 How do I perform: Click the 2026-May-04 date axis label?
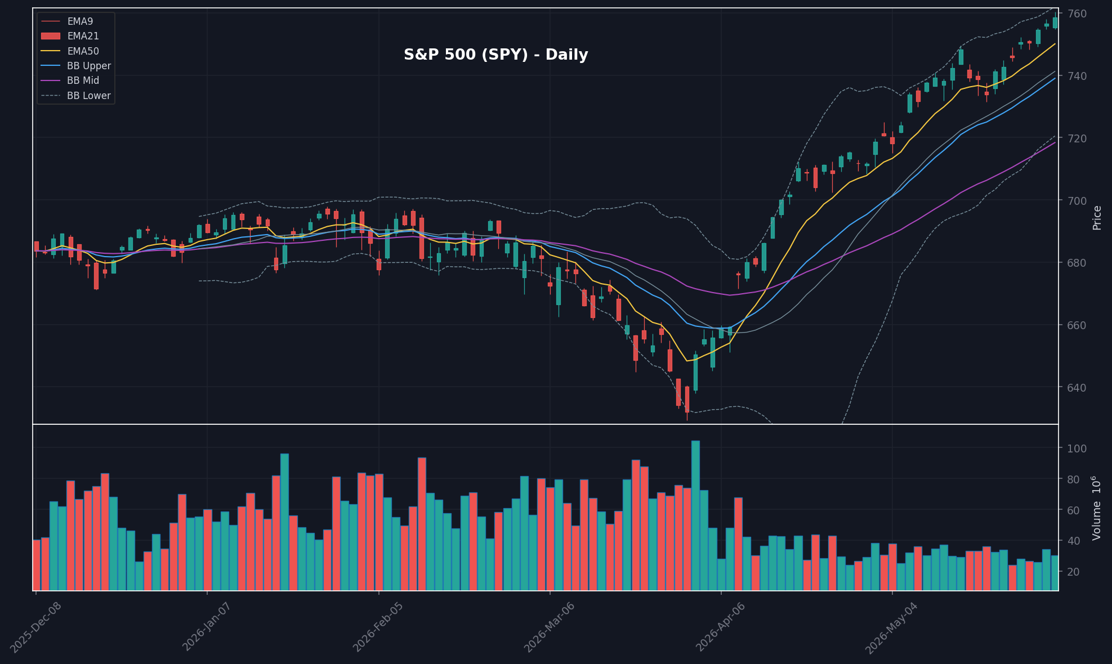[x=892, y=628]
